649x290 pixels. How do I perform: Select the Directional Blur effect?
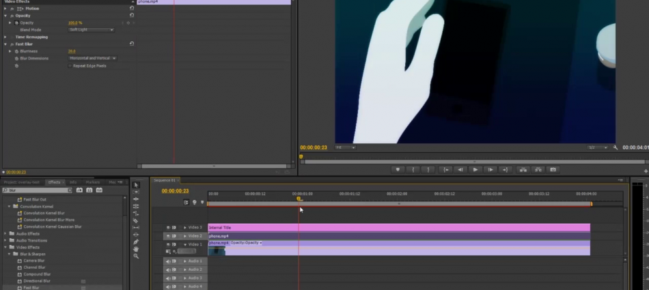[x=37, y=281]
